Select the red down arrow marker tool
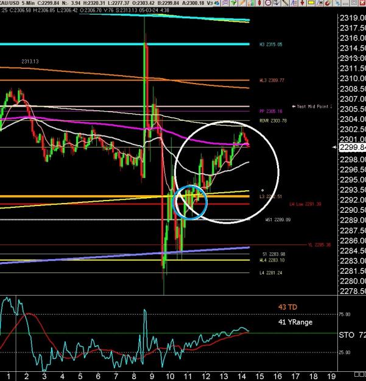This screenshot has height=381, width=366. coord(303,3)
